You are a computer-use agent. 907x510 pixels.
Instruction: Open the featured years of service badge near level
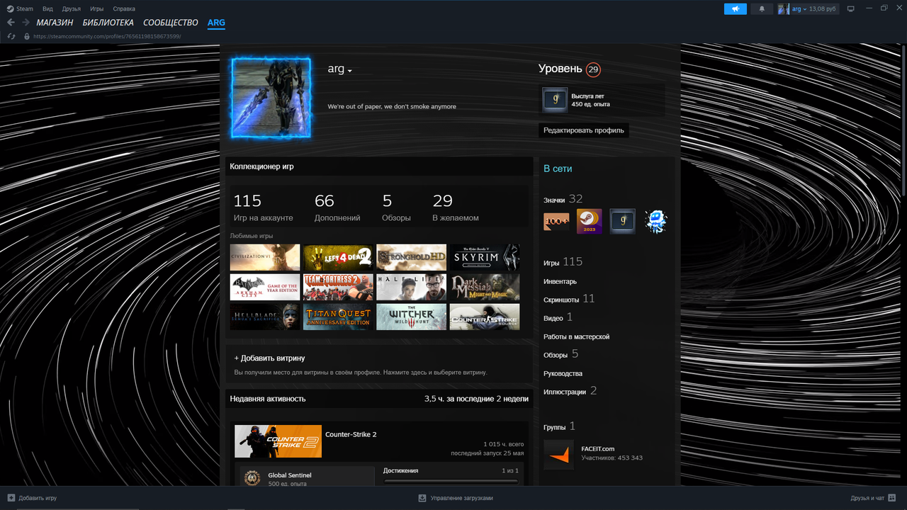tap(555, 101)
